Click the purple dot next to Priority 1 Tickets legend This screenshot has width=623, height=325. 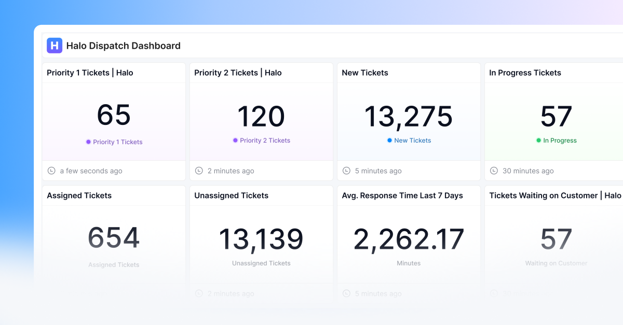pos(88,142)
